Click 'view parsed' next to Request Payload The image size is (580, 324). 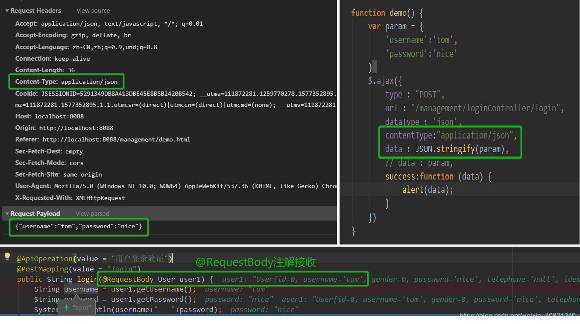point(93,214)
